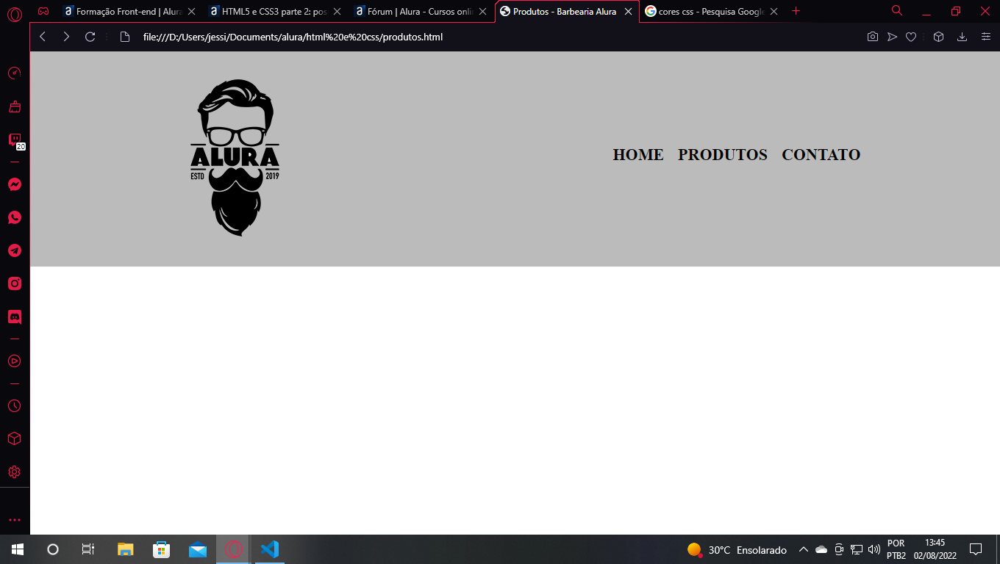Open clock showing 13:45
The image size is (1000, 564).
tap(935, 549)
